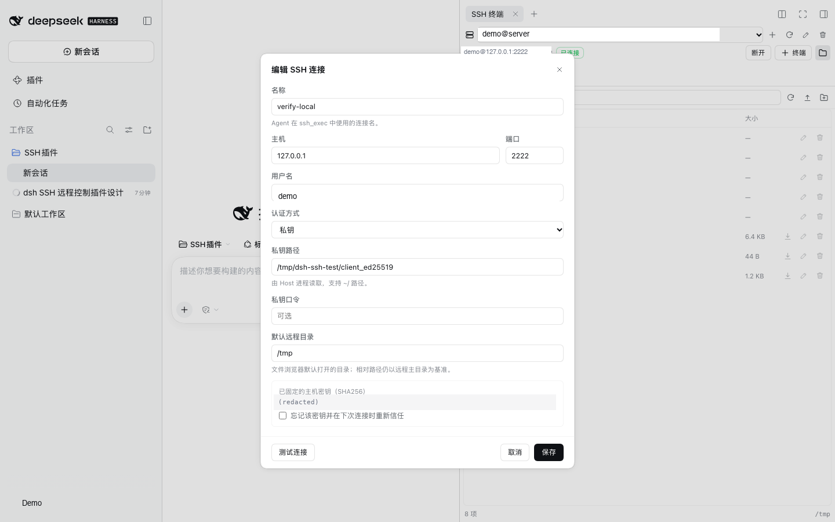Open a new terminal with + 终端
The width and height of the screenshot is (835, 522).
(793, 53)
